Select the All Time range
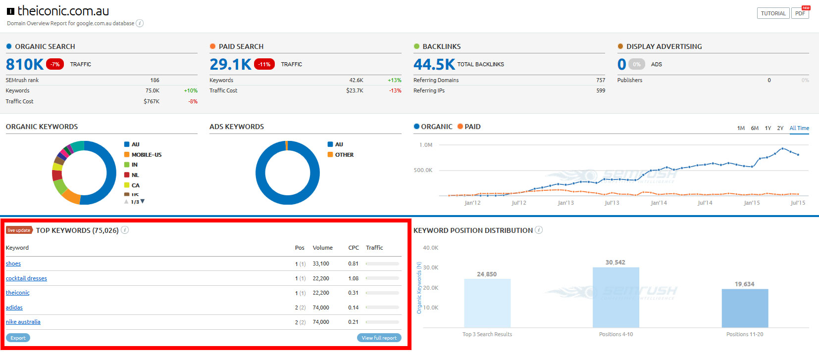Image resolution: width=819 pixels, height=352 pixels. click(799, 128)
